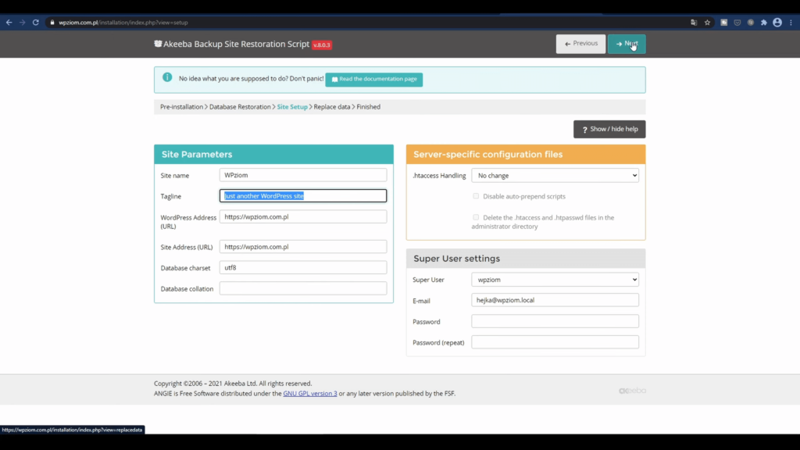Click Read the documentation page button

pos(373,80)
